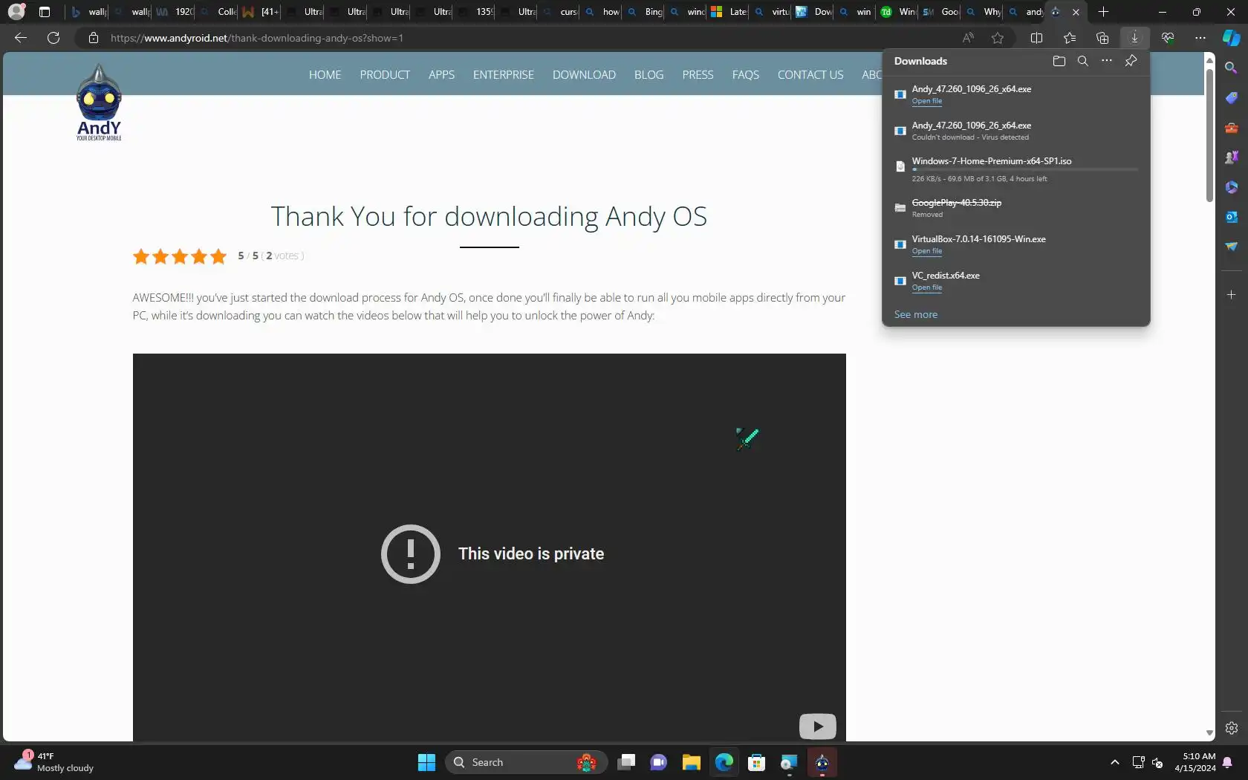Open the Tab actions menu
The image size is (1248, 780).
[45, 12]
